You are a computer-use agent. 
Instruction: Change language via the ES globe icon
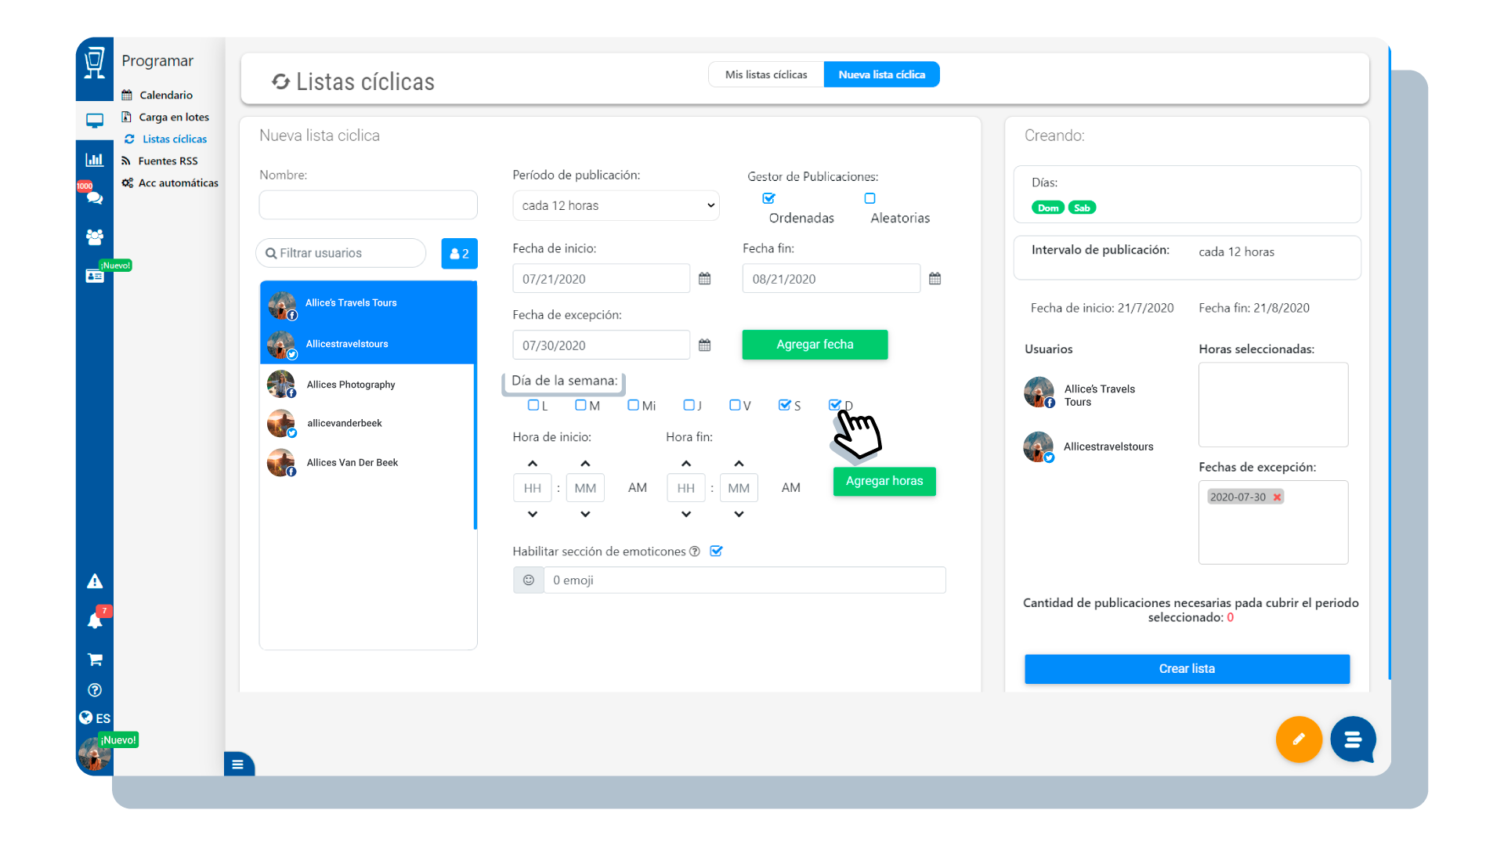95,718
